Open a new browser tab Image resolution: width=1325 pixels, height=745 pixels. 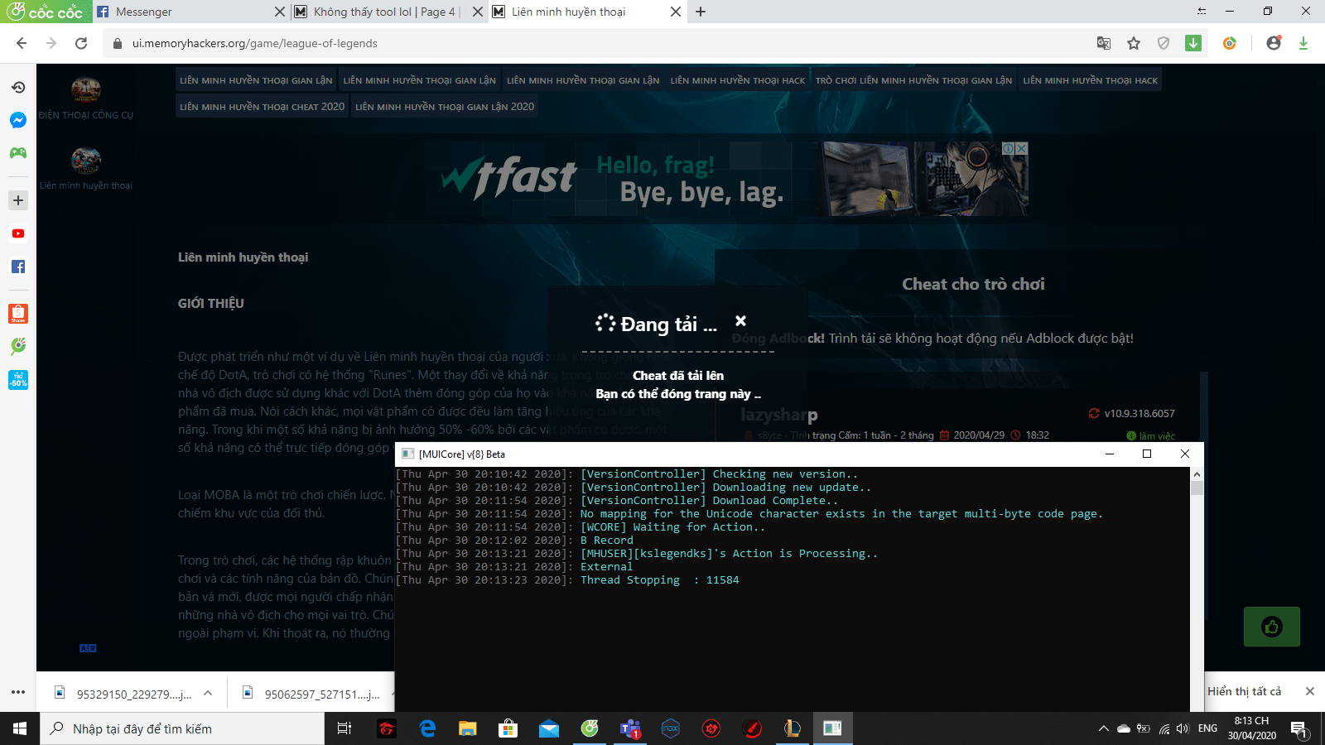coord(701,12)
